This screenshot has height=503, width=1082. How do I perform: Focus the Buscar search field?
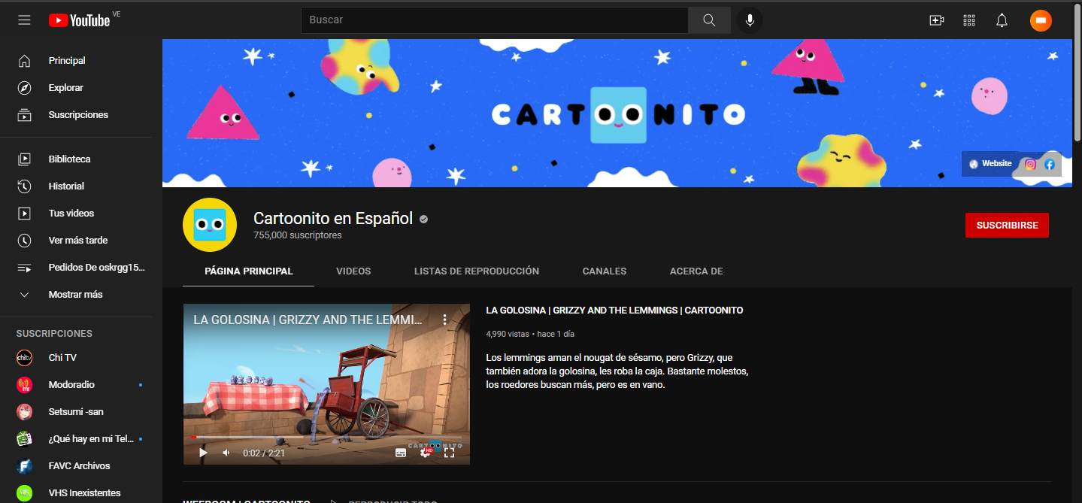click(495, 20)
